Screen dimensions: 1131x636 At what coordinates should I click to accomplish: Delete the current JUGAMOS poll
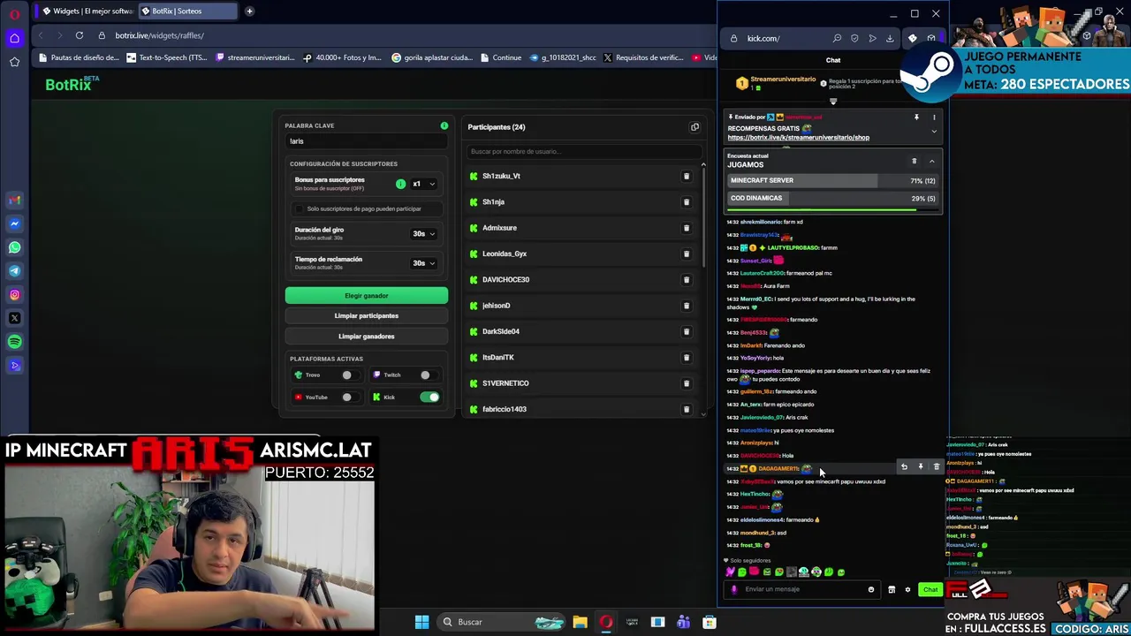[915, 162]
